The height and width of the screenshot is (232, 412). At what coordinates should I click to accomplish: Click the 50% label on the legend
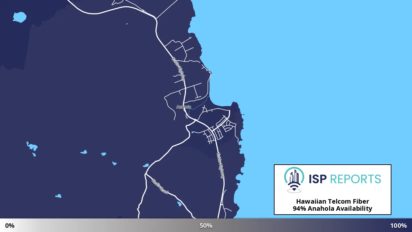206,226
